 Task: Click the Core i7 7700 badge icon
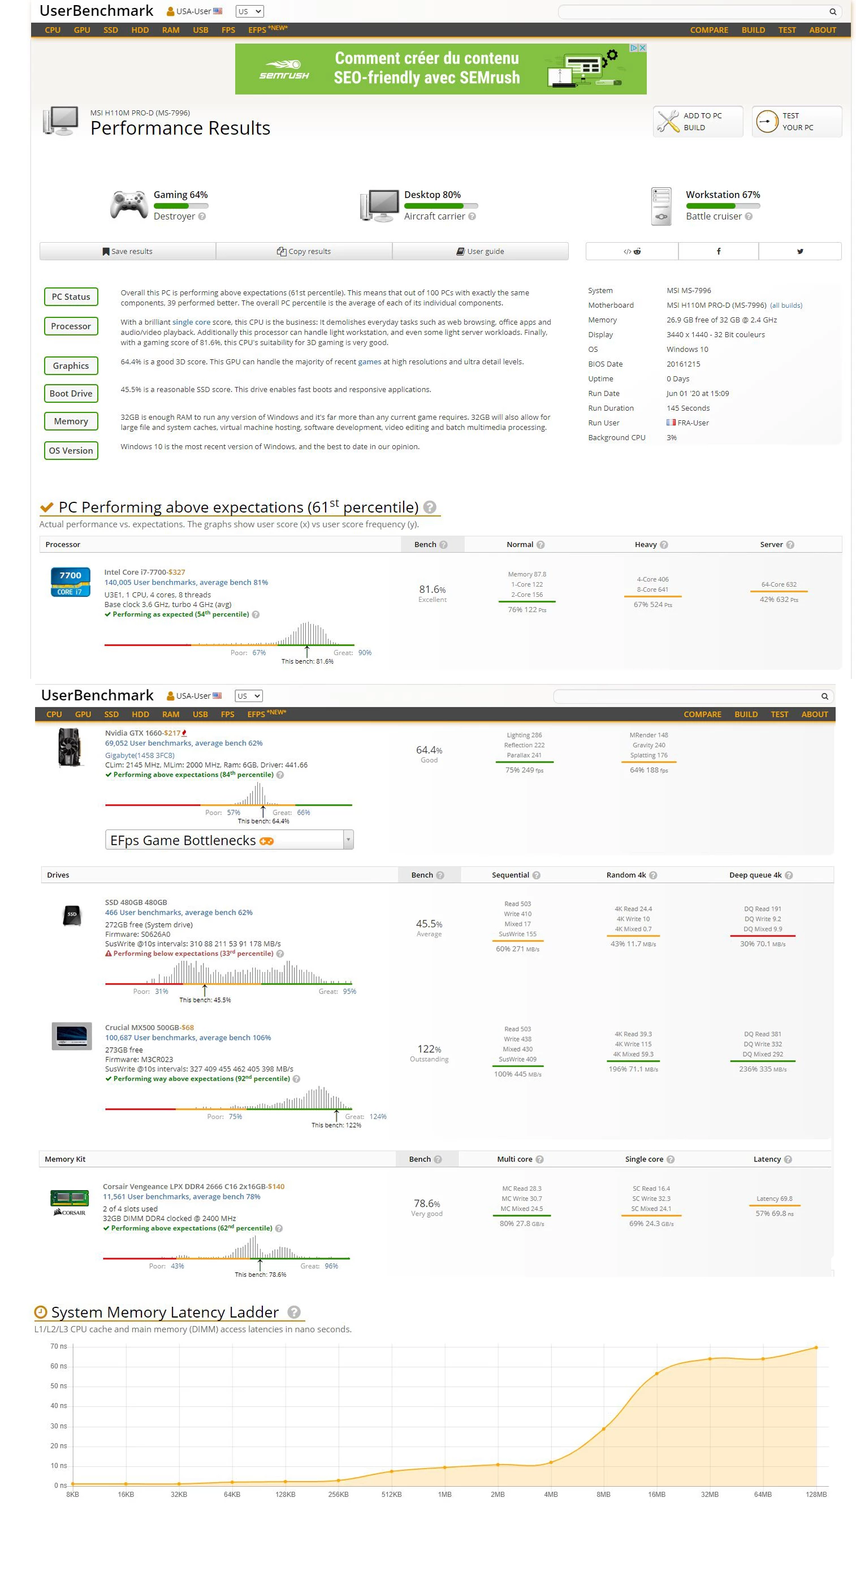(x=70, y=582)
